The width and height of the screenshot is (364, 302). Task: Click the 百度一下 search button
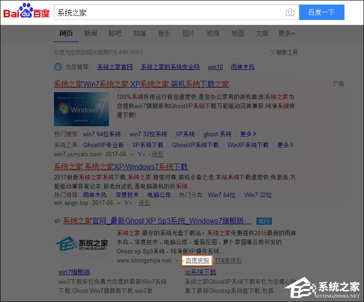321,12
